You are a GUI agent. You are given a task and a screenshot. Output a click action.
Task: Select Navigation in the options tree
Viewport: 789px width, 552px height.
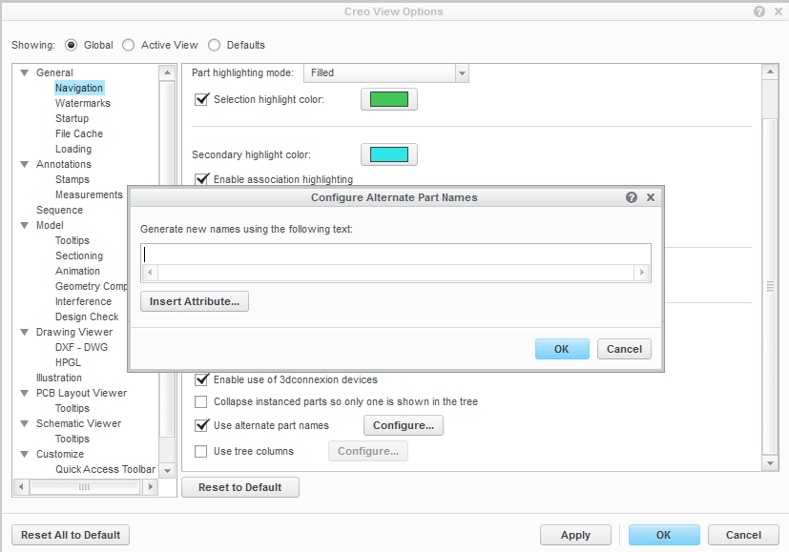pyautogui.click(x=79, y=88)
